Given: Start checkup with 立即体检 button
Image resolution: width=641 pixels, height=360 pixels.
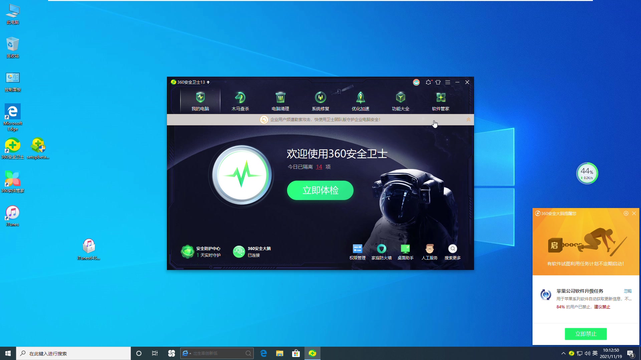Looking at the screenshot, I should pyautogui.click(x=320, y=190).
